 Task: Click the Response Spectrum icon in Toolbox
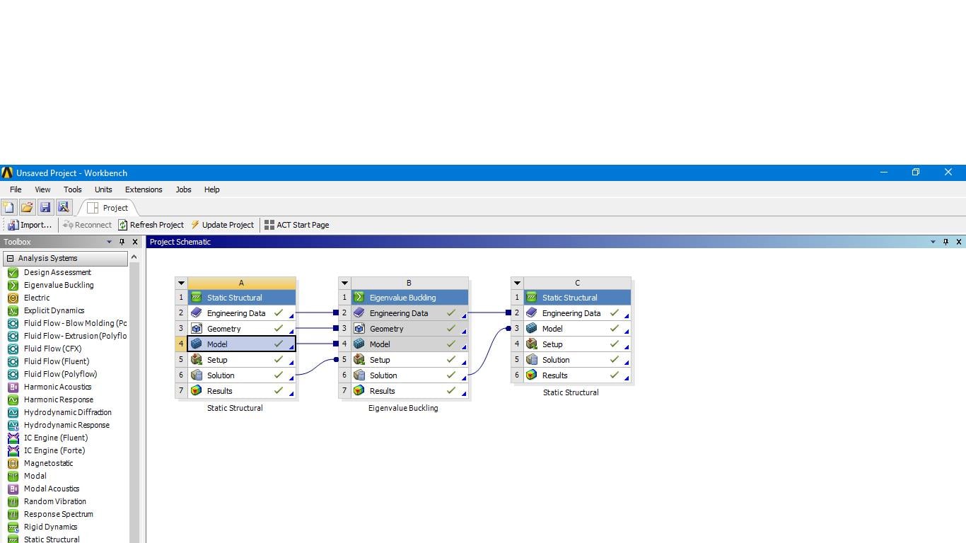13,514
